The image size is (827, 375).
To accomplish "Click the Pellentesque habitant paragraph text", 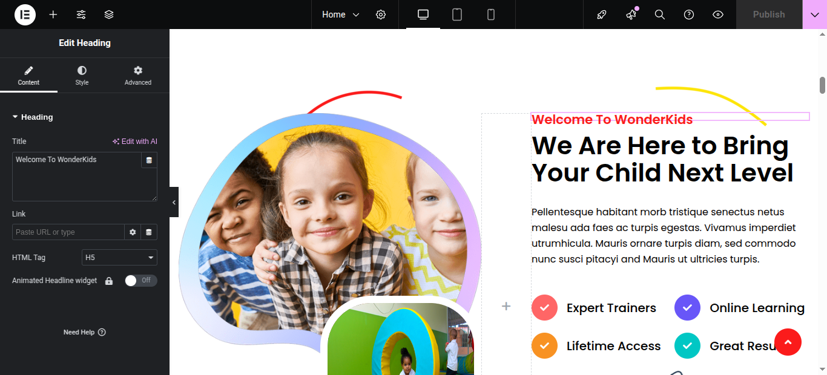I will 664,236.
